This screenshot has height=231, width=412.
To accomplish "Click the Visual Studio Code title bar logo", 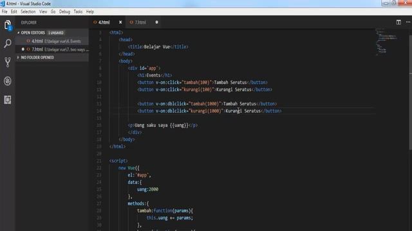I will [x=3, y=3].
